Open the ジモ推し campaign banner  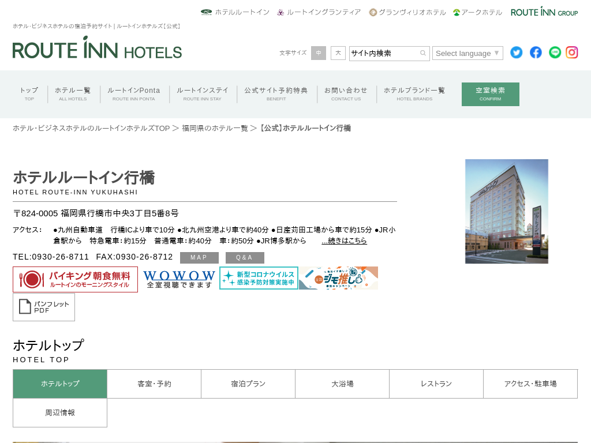[338, 278]
